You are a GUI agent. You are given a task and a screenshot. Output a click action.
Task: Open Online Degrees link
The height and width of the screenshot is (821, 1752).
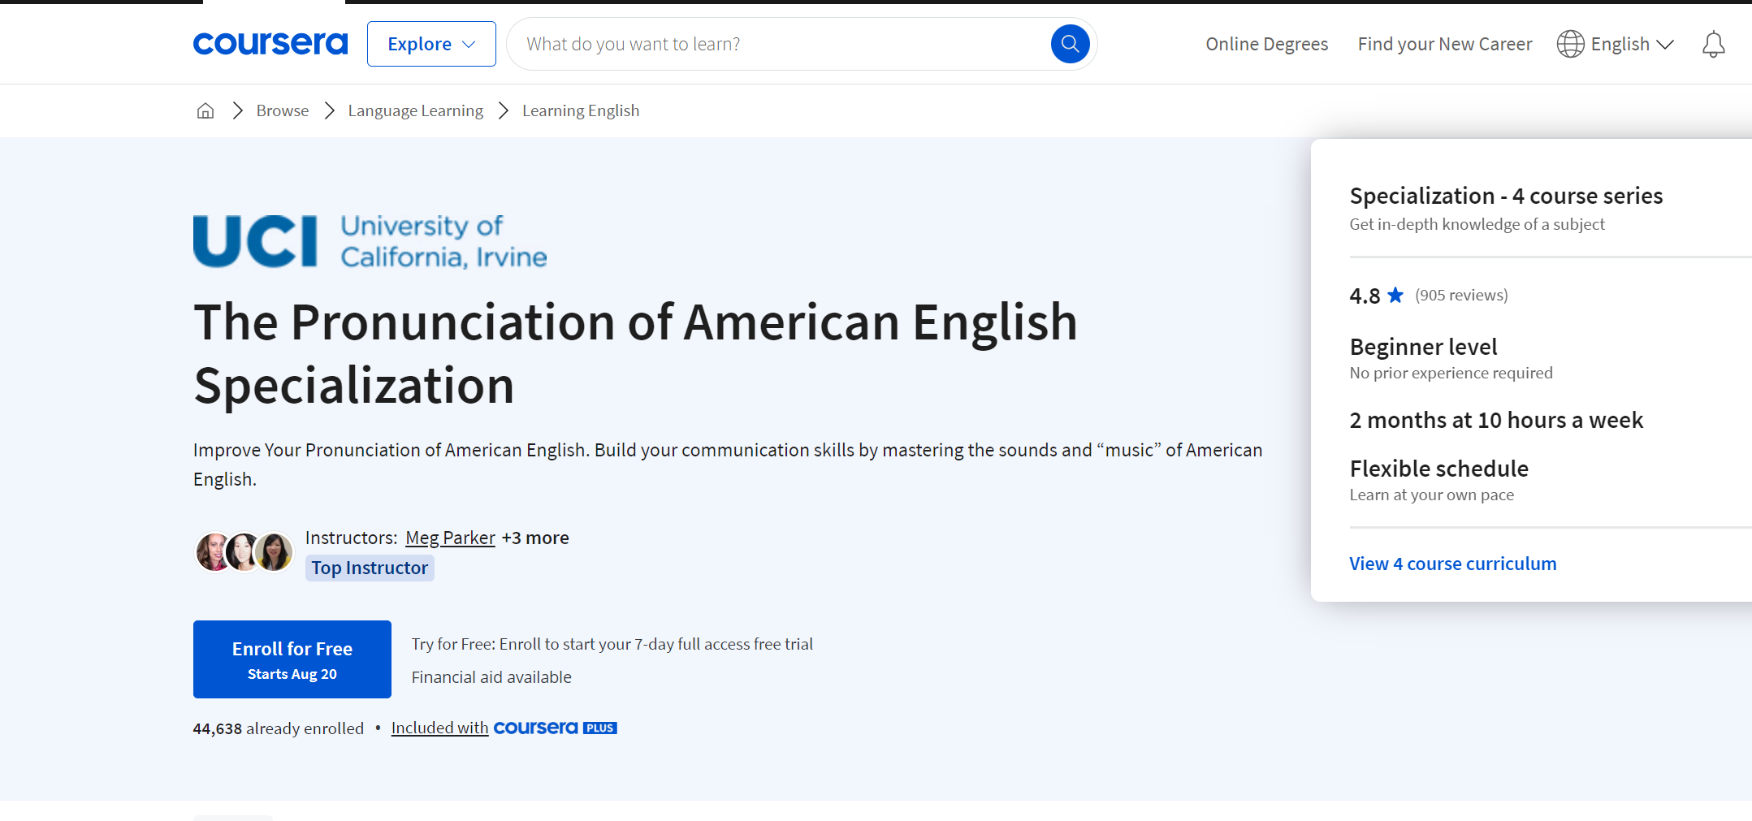coord(1266,44)
